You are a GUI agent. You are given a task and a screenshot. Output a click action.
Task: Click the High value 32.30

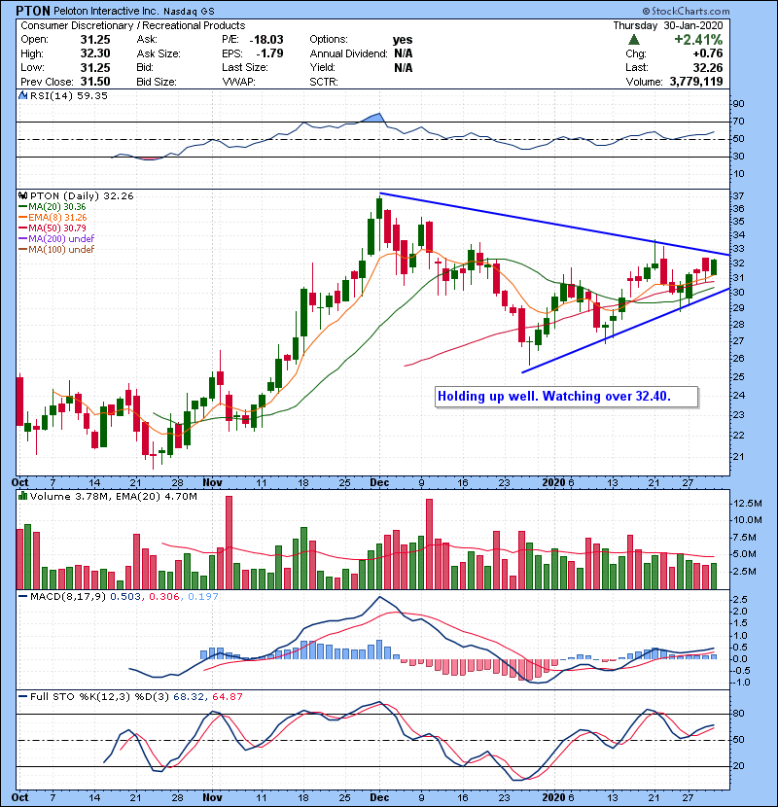coord(95,53)
